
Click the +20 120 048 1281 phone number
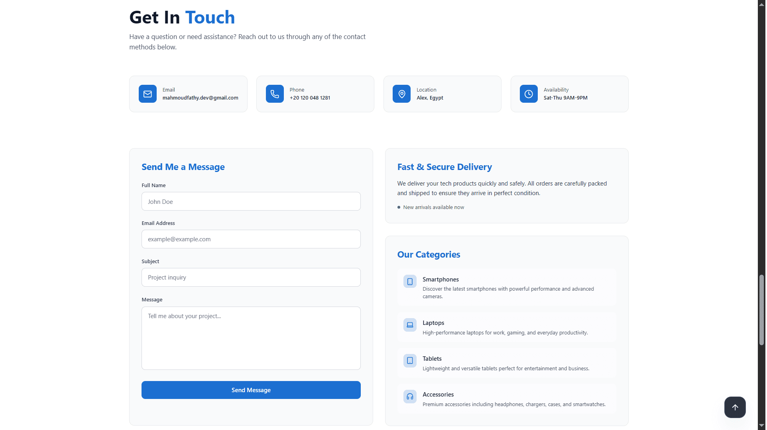(x=310, y=98)
